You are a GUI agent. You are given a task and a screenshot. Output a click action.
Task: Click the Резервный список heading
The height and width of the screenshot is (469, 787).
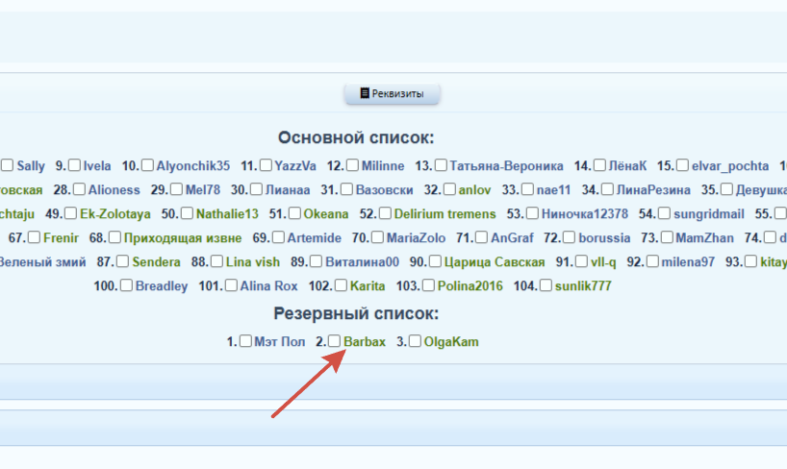point(356,314)
